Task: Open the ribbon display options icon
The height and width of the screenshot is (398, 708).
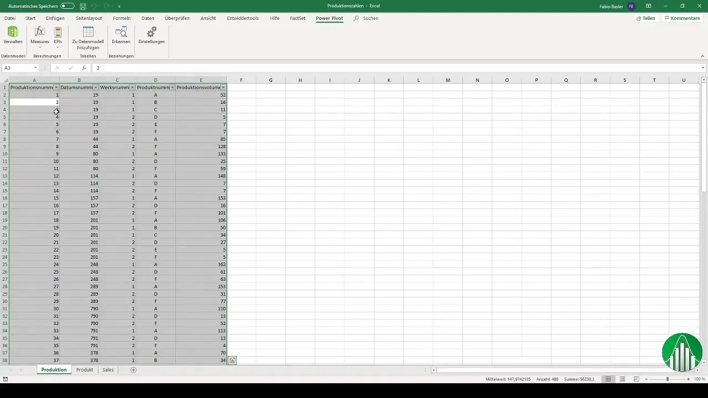Action: coord(648,6)
